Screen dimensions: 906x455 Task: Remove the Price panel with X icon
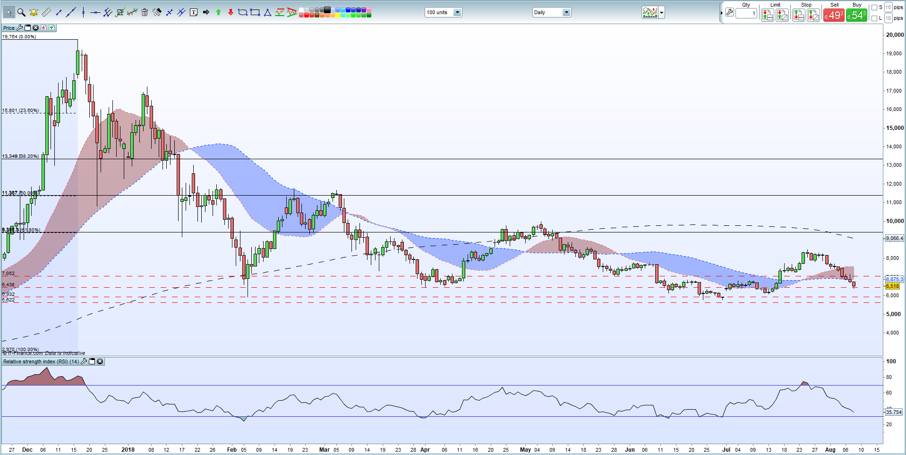(x=35, y=28)
